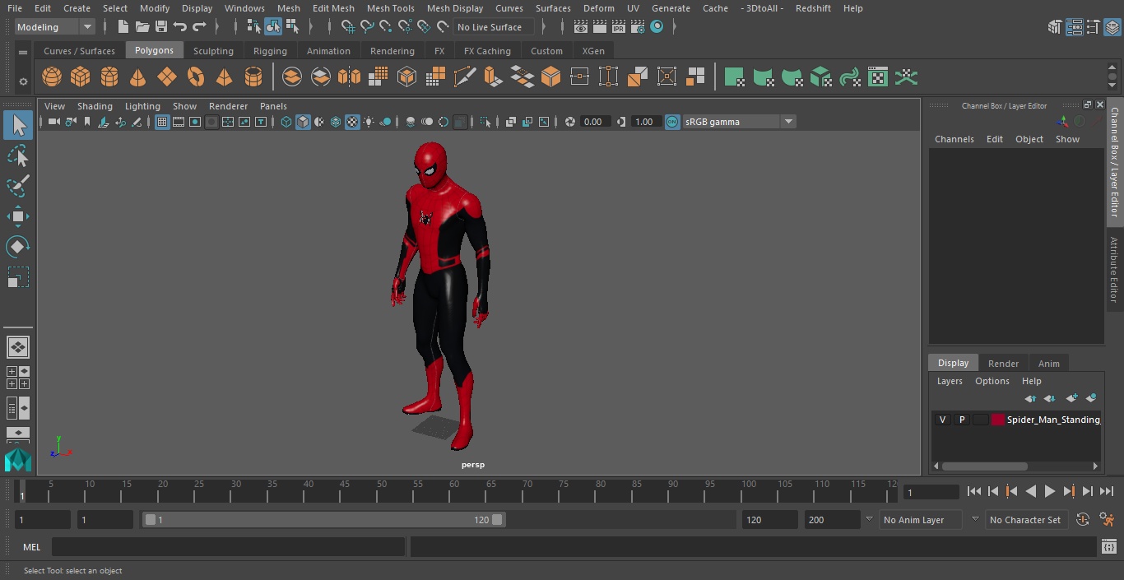Toggle snap to grids magnet icon
The image size is (1124, 580).
point(348,27)
